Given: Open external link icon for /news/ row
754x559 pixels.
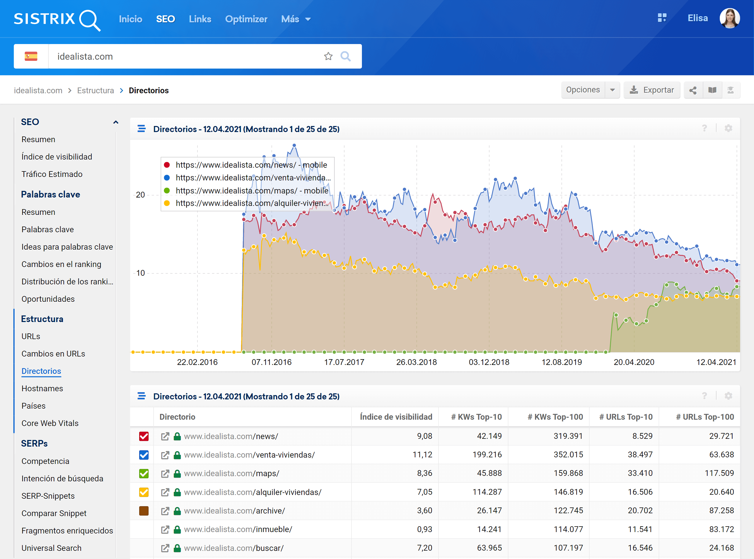Looking at the screenshot, I should pyautogui.click(x=165, y=436).
